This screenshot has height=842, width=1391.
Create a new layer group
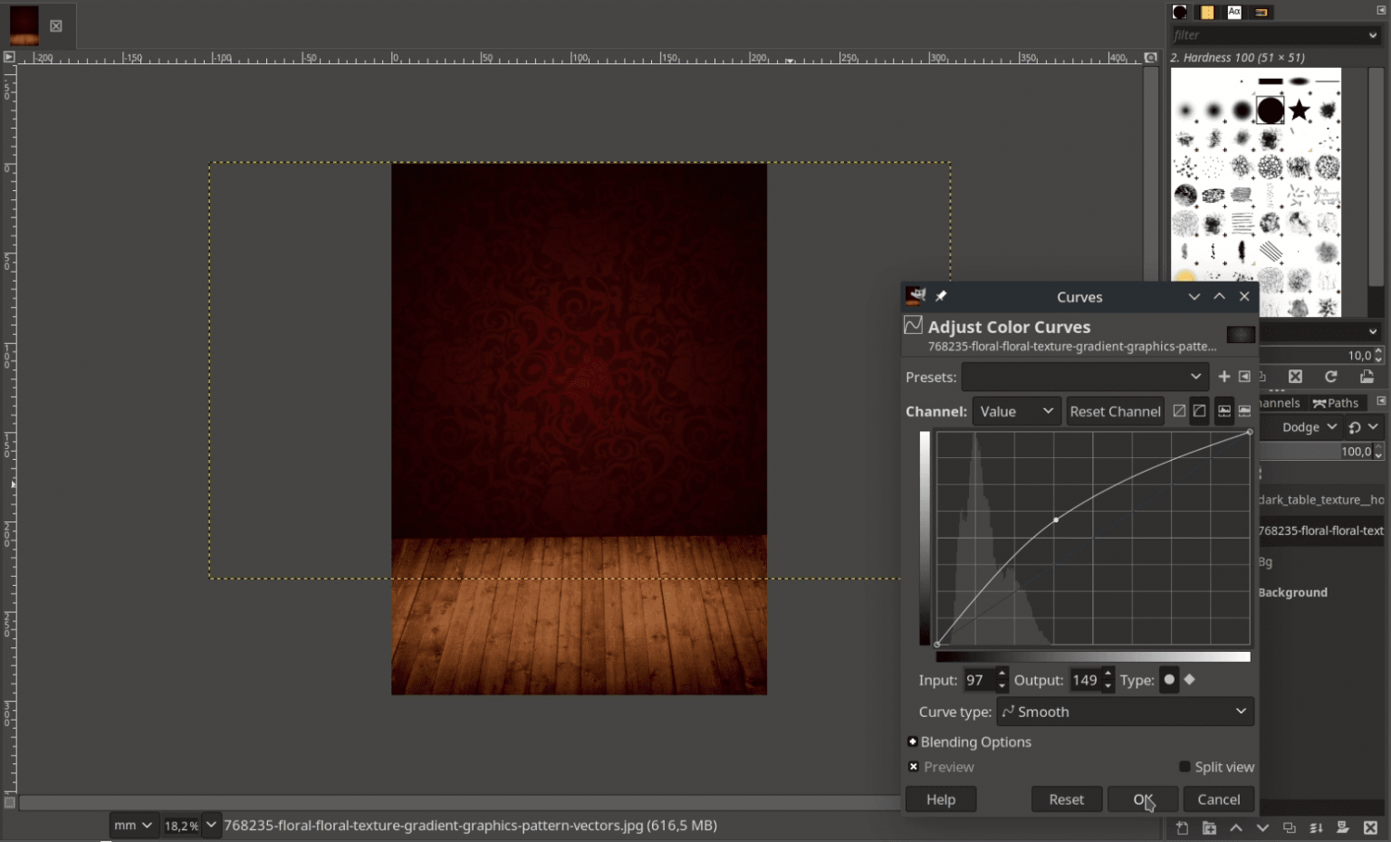(1209, 828)
